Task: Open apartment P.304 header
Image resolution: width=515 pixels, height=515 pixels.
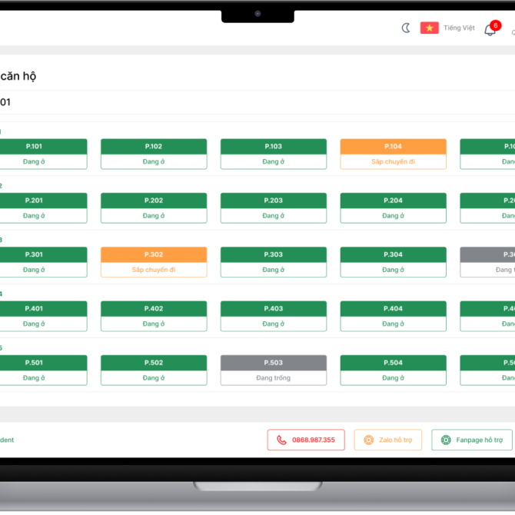Action: [x=393, y=254]
